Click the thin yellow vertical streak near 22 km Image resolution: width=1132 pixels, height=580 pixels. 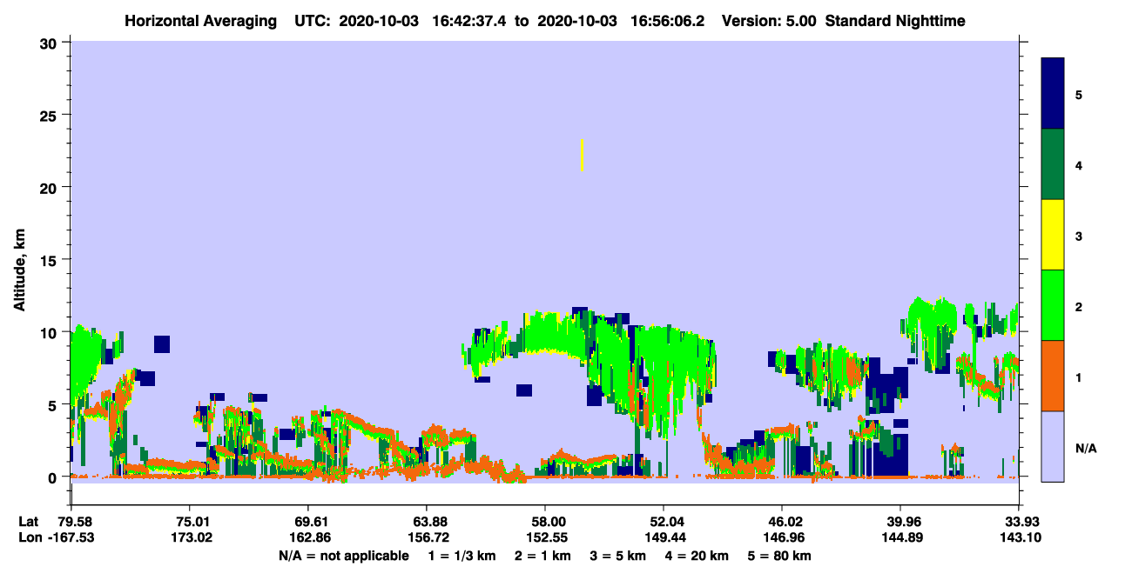(x=582, y=155)
